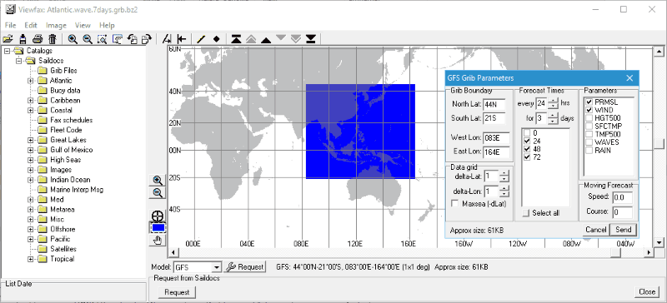Enable the HGT500 parameter checkbox

click(589, 118)
